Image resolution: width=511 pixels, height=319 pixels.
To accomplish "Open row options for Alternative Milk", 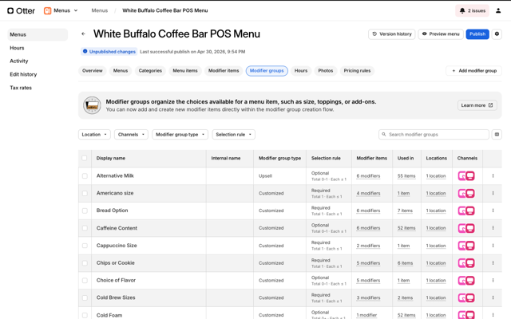I will [493, 175].
